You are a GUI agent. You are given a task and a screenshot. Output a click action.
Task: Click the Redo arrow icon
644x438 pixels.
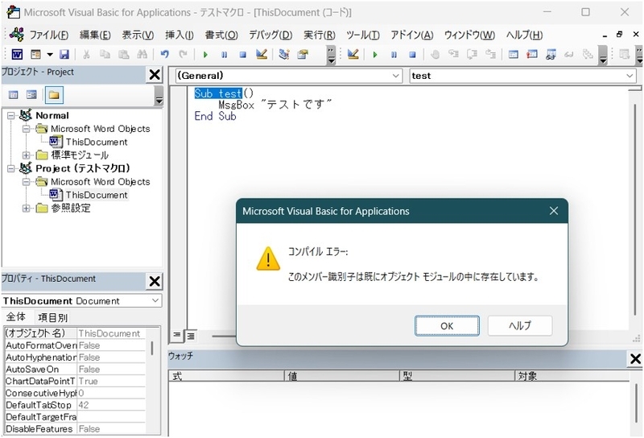click(184, 54)
